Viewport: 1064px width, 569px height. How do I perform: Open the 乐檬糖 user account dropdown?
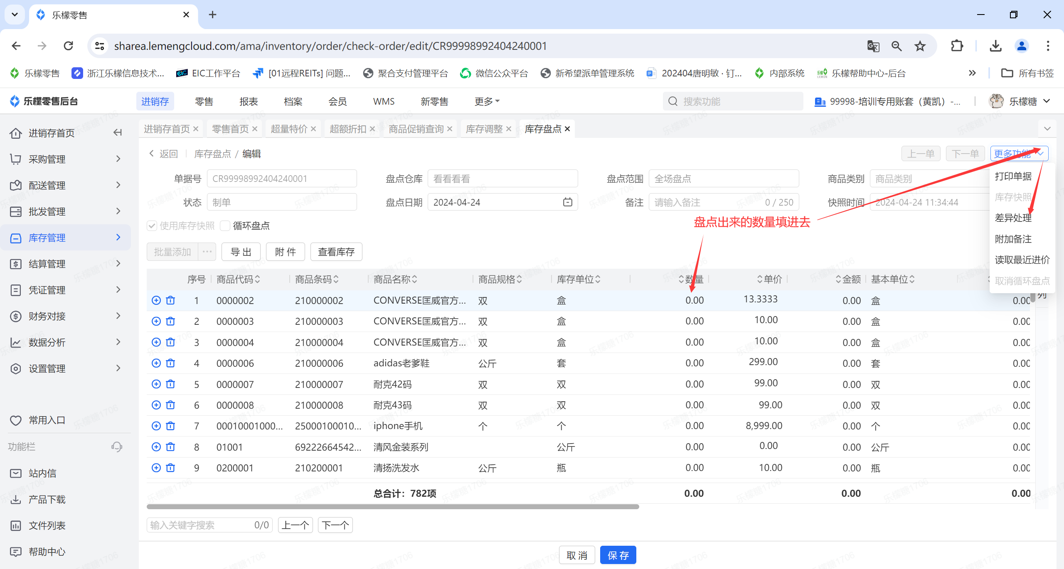click(1019, 101)
